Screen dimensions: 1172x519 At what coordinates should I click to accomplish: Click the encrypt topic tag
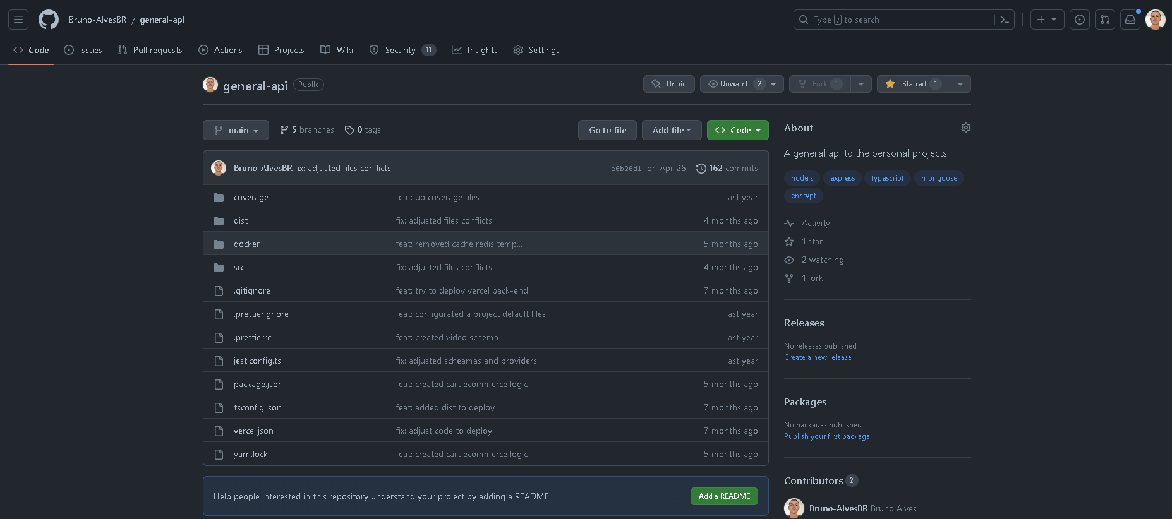tap(803, 196)
